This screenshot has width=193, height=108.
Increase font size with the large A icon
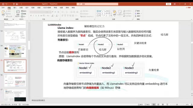(53, 12)
